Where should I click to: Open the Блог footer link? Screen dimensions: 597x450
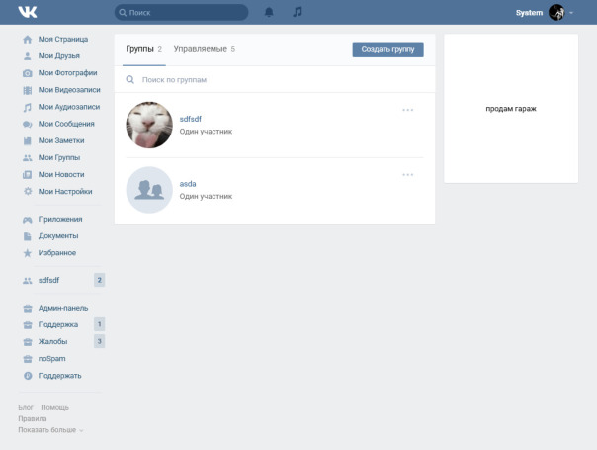26,407
